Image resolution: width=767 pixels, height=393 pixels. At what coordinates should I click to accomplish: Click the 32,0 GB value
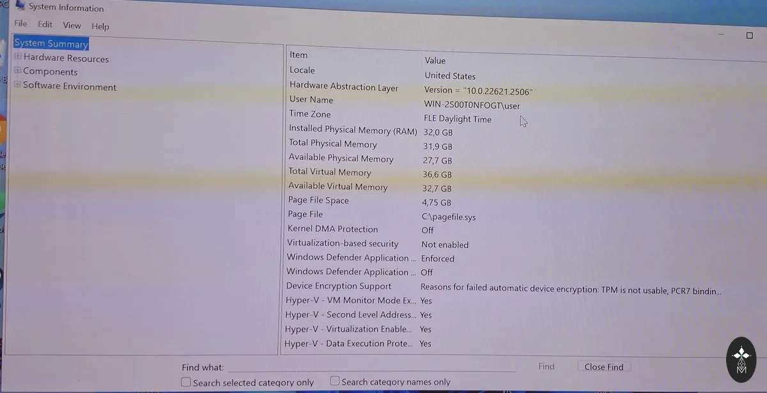click(x=438, y=132)
